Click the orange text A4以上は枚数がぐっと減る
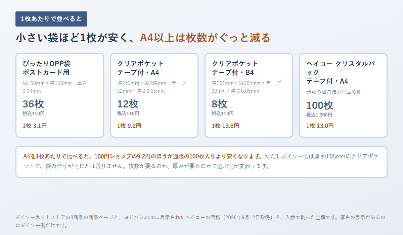The image size is (403, 235). coord(205,38)
